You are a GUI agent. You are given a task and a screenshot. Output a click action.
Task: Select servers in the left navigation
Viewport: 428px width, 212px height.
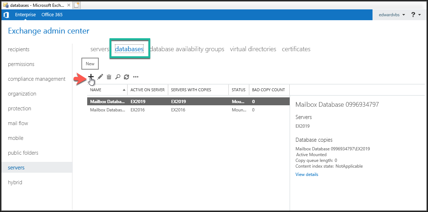37,167
